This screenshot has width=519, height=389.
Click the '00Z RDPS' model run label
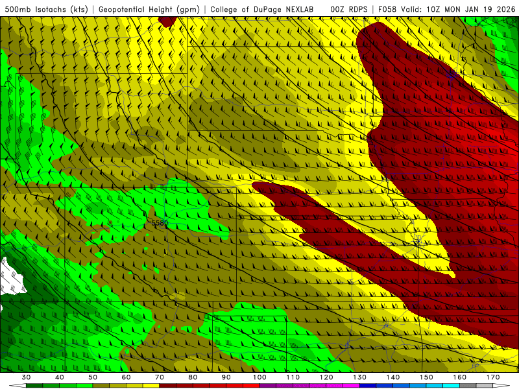[349, 9]
